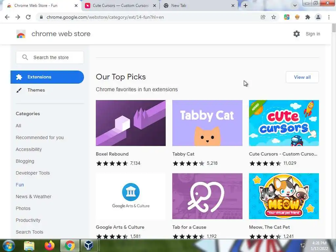
Task: Close the Chrome Web Store - Fun tab
Action: pyautogui.click(x=76, y=6)
